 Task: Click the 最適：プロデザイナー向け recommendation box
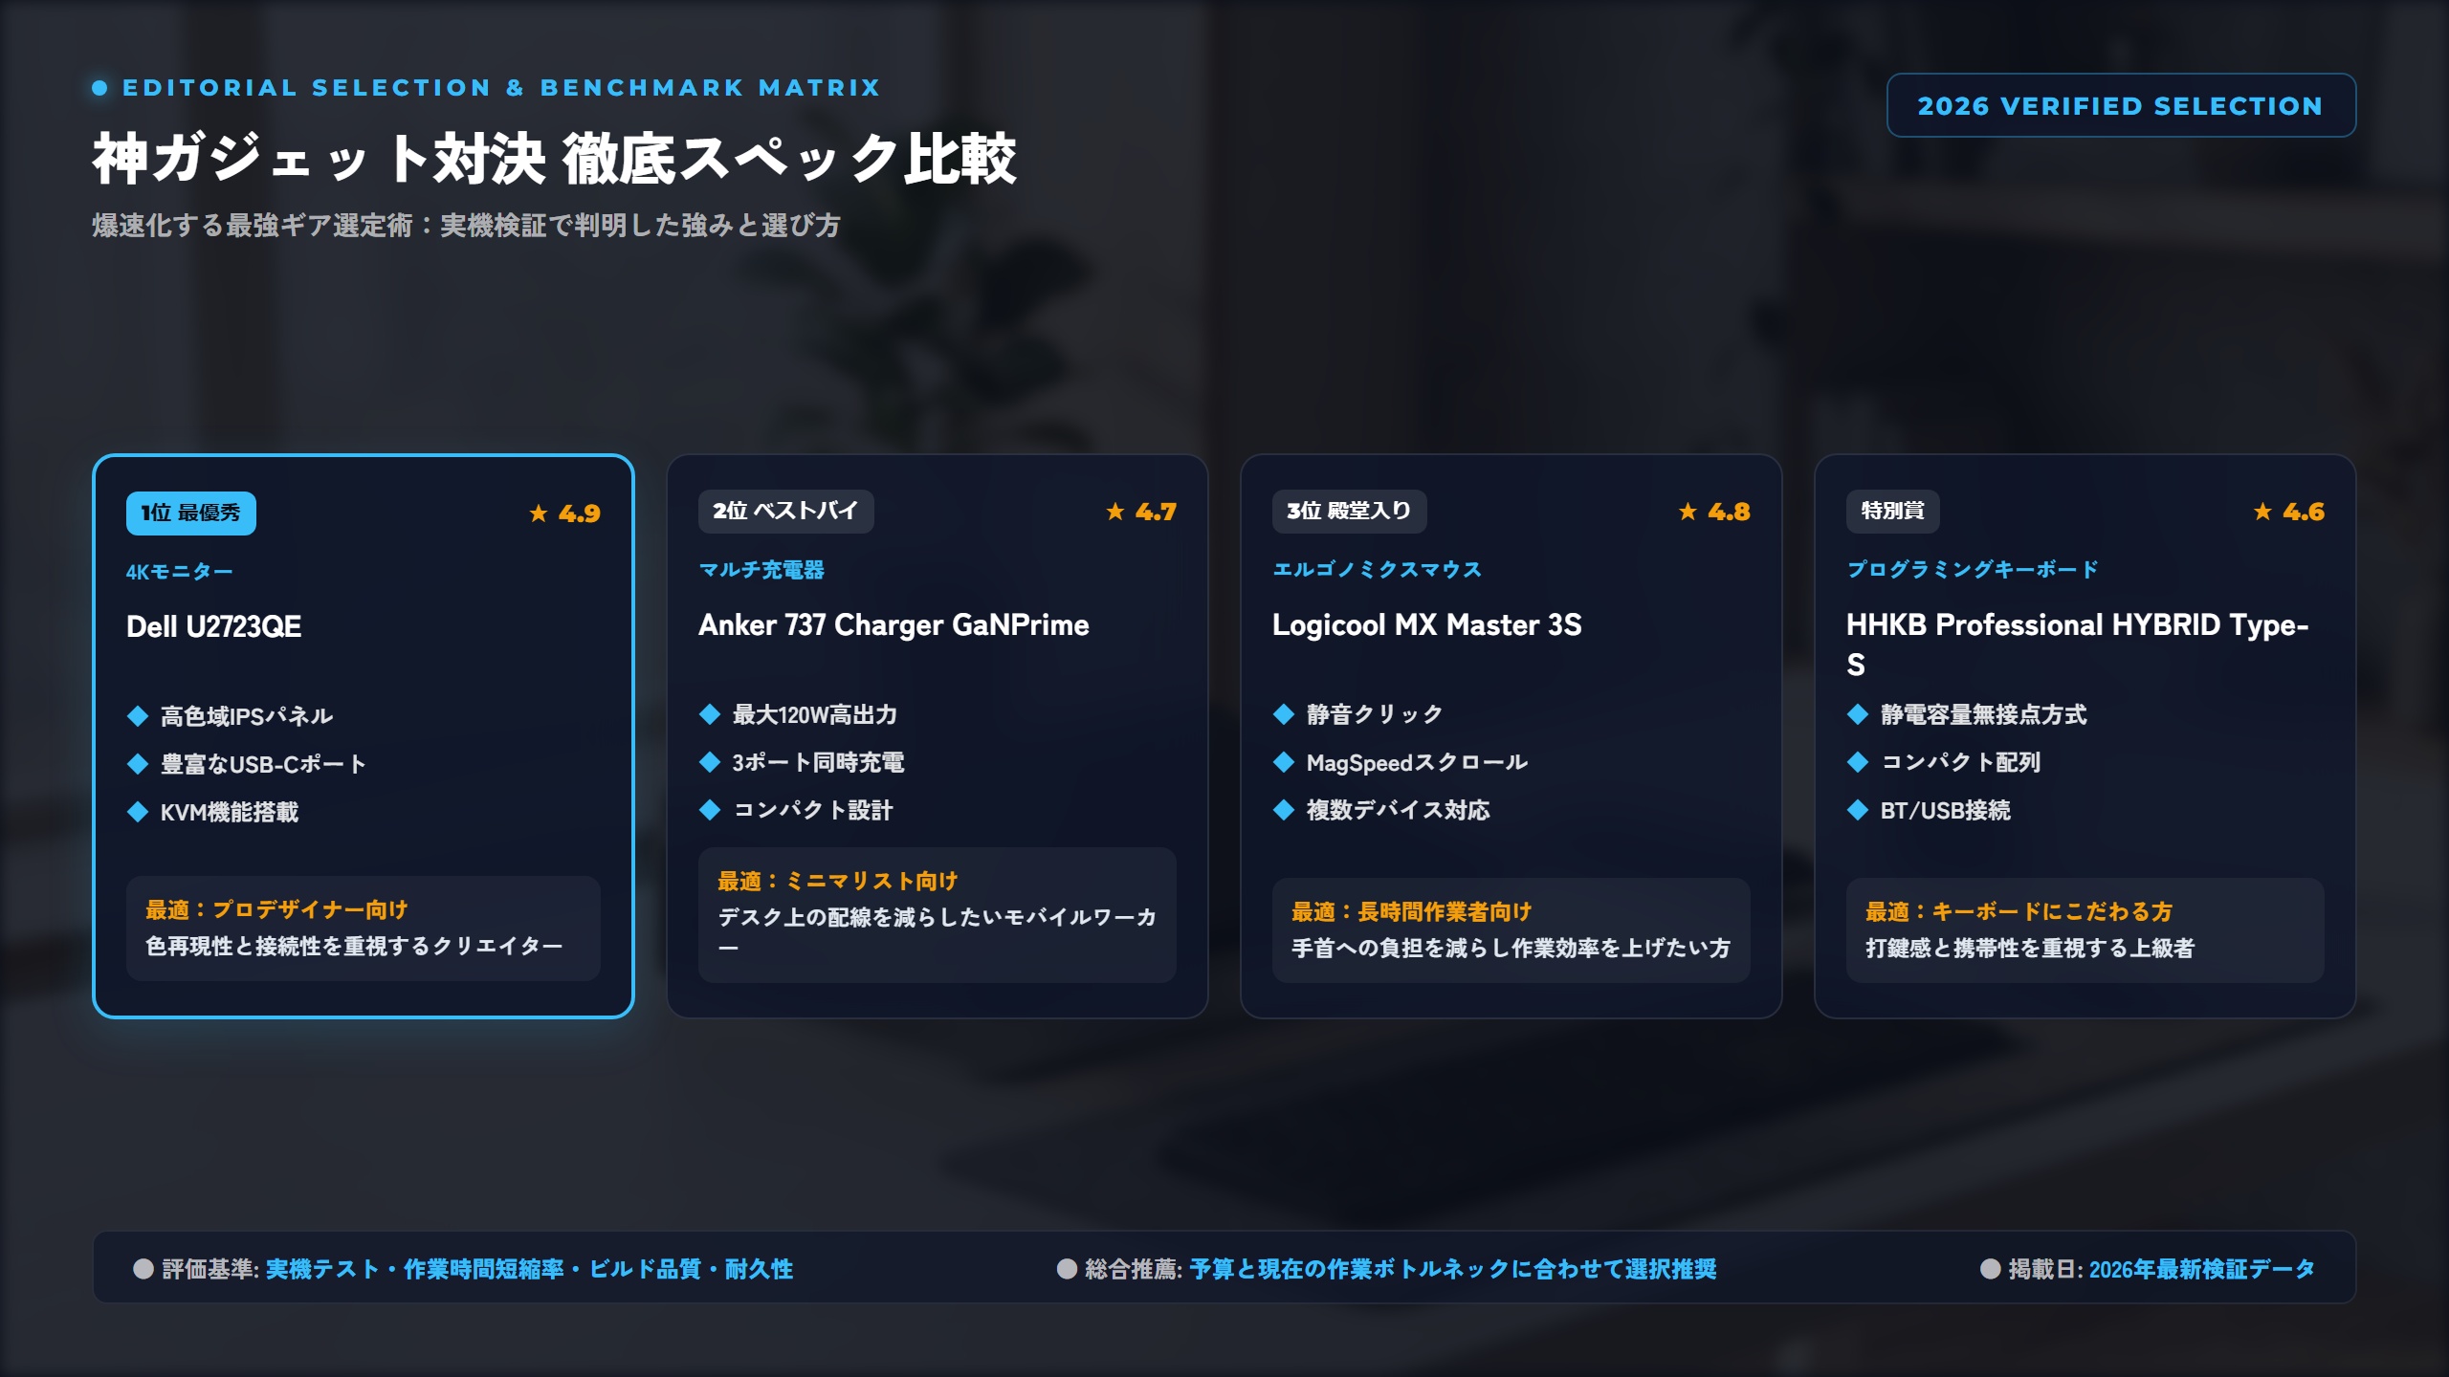coord(364,929)
